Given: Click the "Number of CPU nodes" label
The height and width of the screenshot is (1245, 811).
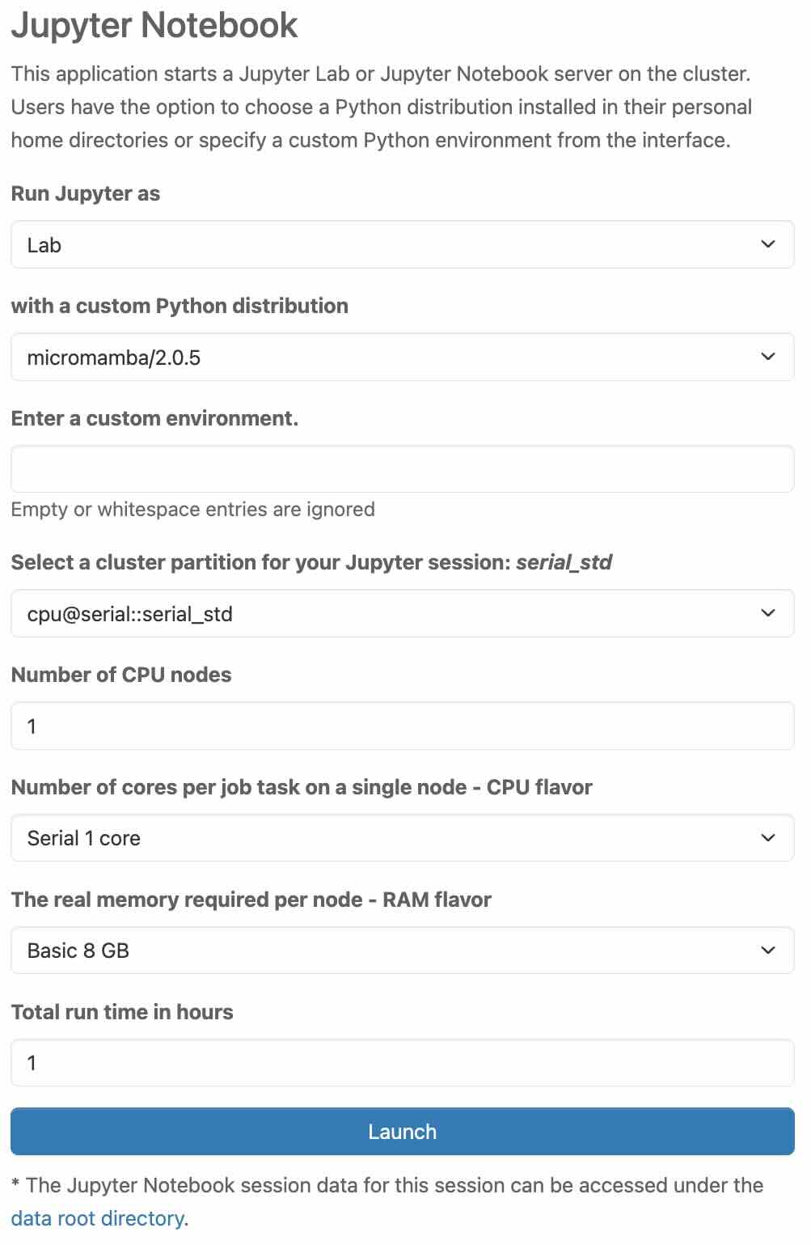Looking at the screenshot, I should [x=121, y=675].
